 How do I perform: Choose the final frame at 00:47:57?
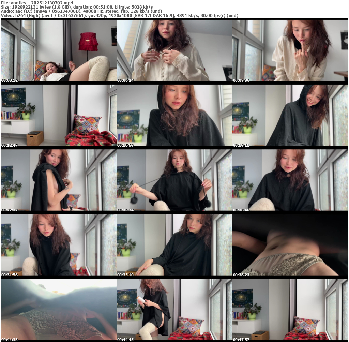290,310
